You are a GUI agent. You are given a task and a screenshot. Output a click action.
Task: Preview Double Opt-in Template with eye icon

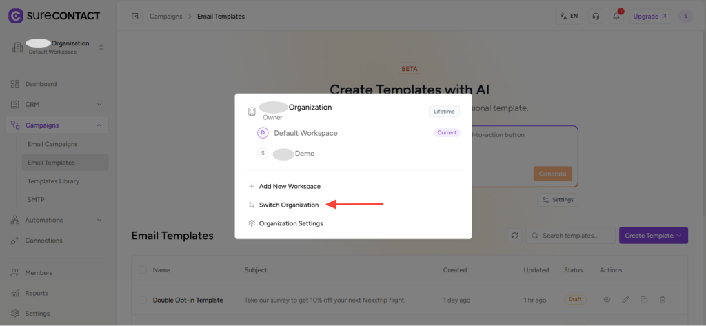(607, 300)
